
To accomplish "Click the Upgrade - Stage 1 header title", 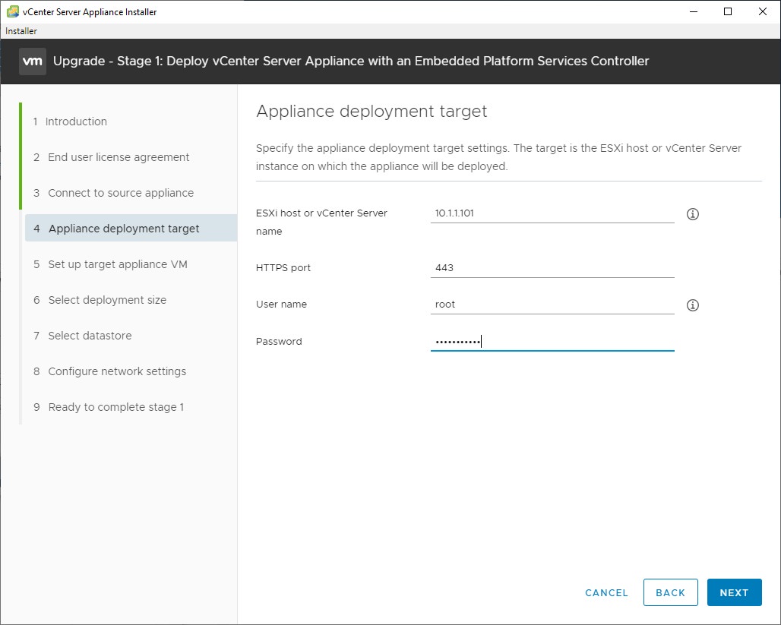I will click(351, 62).
